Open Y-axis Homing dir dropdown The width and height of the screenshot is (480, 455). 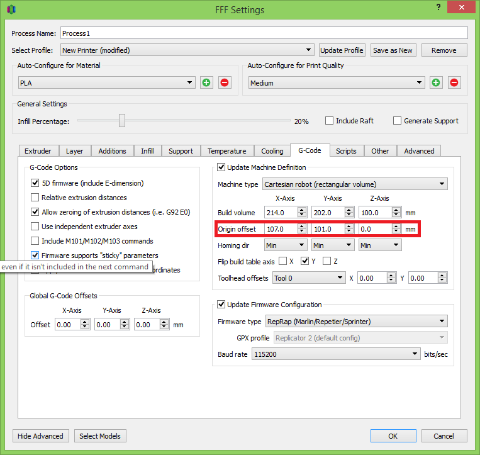[x=333, y=245]
